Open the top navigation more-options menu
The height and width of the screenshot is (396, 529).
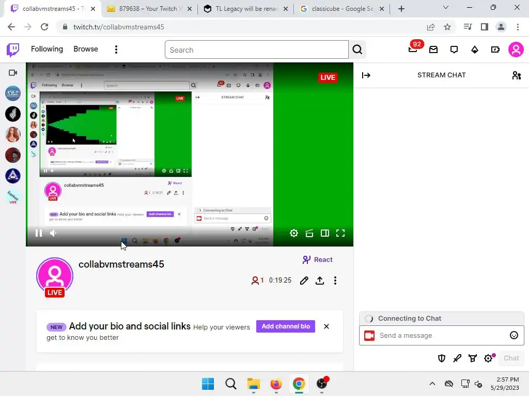116,50
